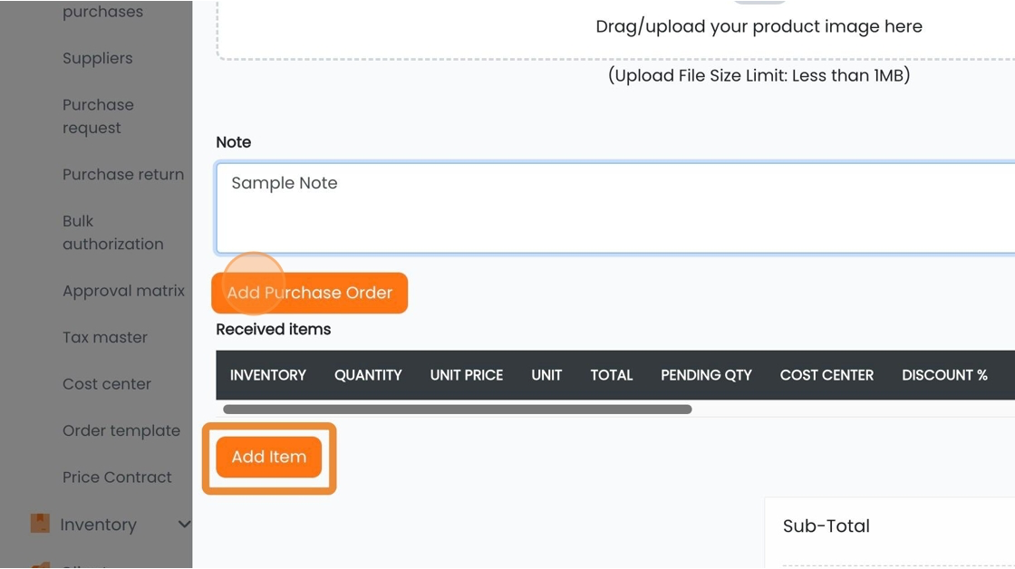Open the Suppliers sidebar page
This screenshot has width=1015, height=569.
point(97,58)
